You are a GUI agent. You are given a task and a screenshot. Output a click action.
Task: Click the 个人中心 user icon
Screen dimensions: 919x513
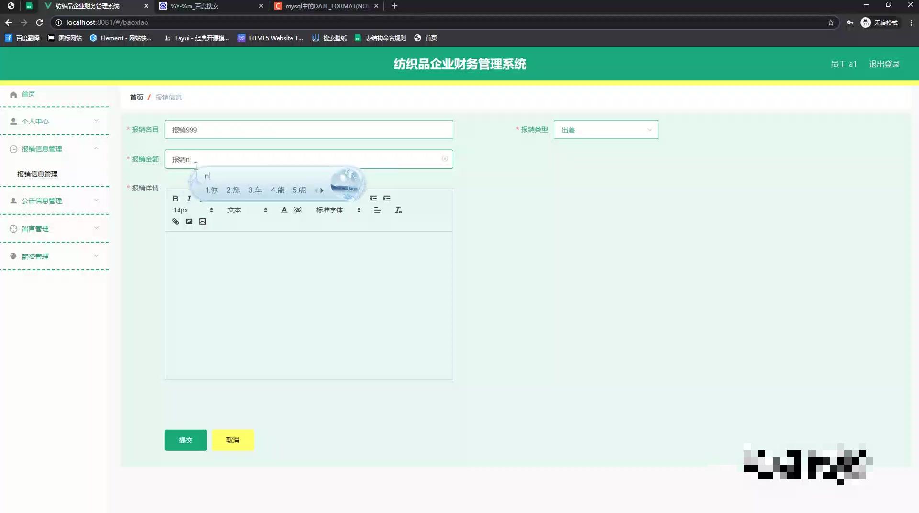[x=13, y=122]
